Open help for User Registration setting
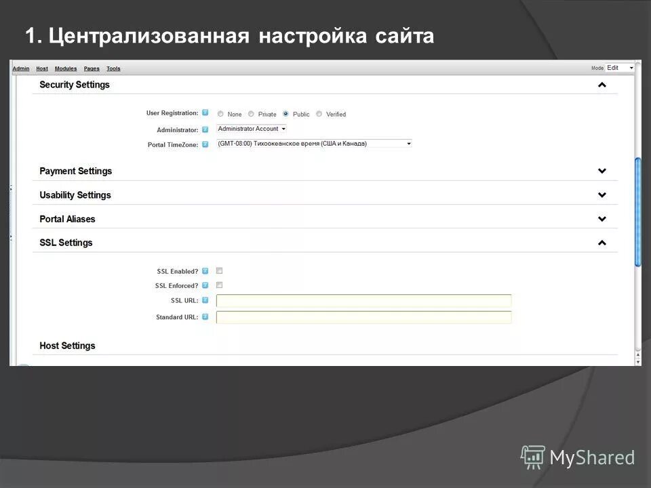This screenshot has height=488, width=651. (205, 112)
